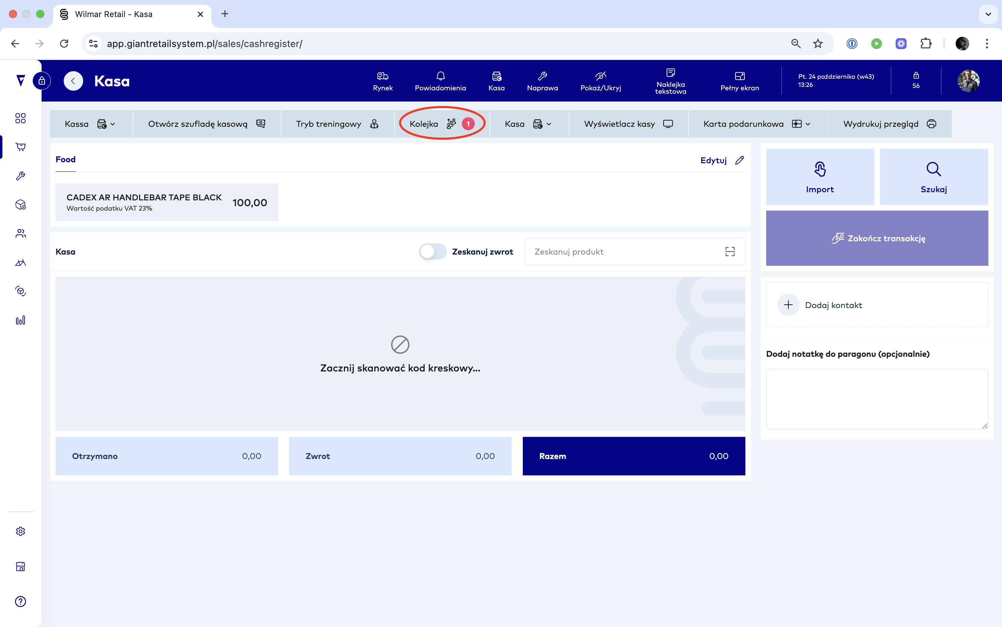This screenshot has height=627, width=1002.
Task: Click Naprawa wrench icon in header
Action: pos(542,81)
